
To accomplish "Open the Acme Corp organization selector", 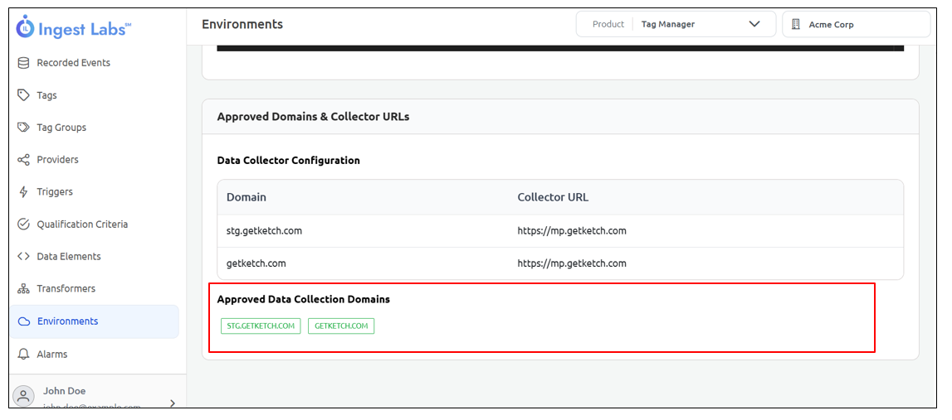I will point(855,25).
